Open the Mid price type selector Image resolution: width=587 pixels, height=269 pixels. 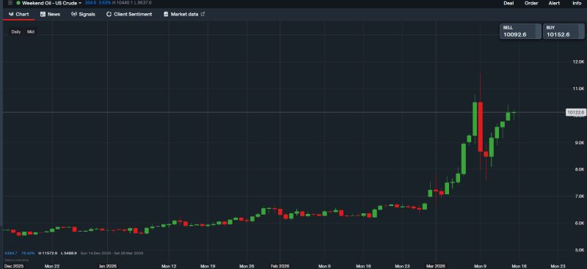pos(30,32)
